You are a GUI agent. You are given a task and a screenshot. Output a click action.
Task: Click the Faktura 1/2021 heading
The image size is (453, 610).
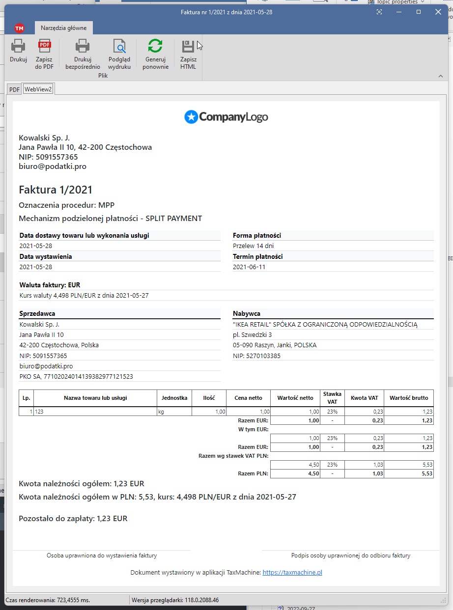click(56, 190)
